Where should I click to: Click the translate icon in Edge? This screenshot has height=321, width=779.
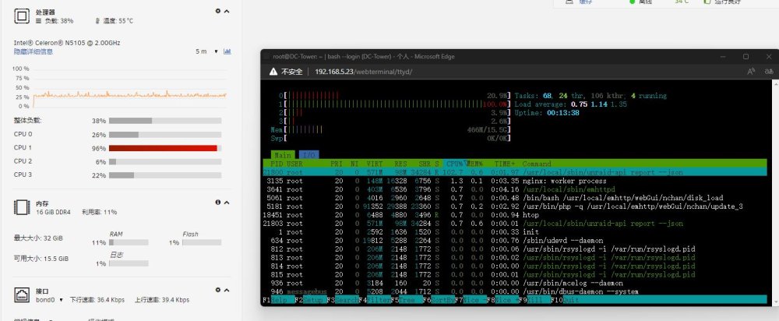[x=769, y=72]
